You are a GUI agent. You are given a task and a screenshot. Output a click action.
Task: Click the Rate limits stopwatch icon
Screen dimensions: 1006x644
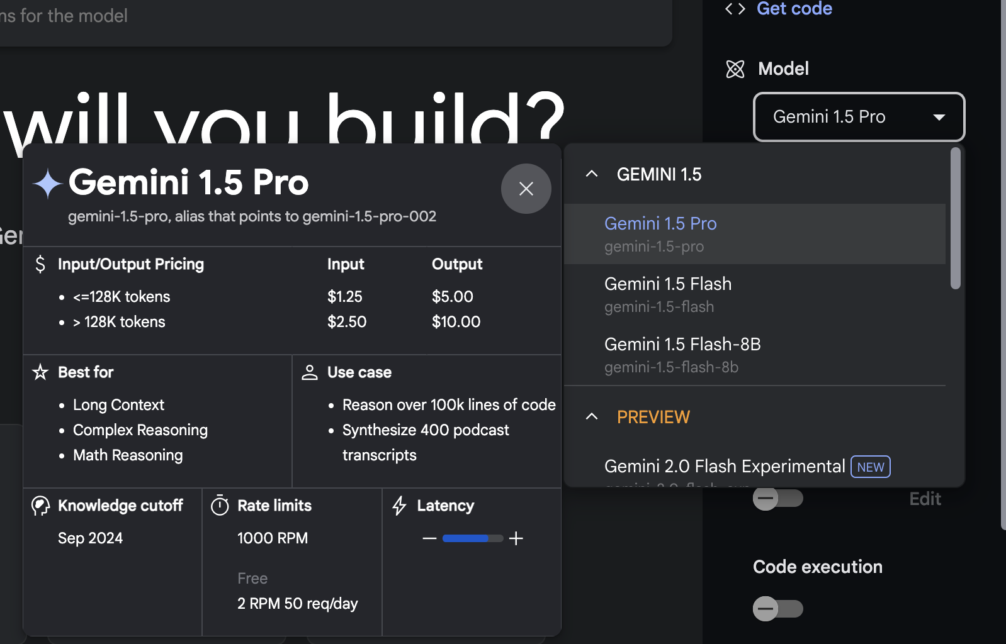[x=220, y=505]
